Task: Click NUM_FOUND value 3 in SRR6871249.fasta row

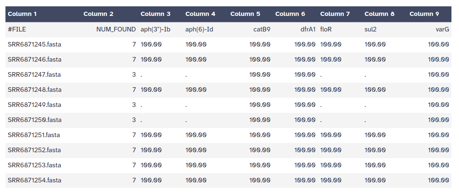Action: [134, 105]
